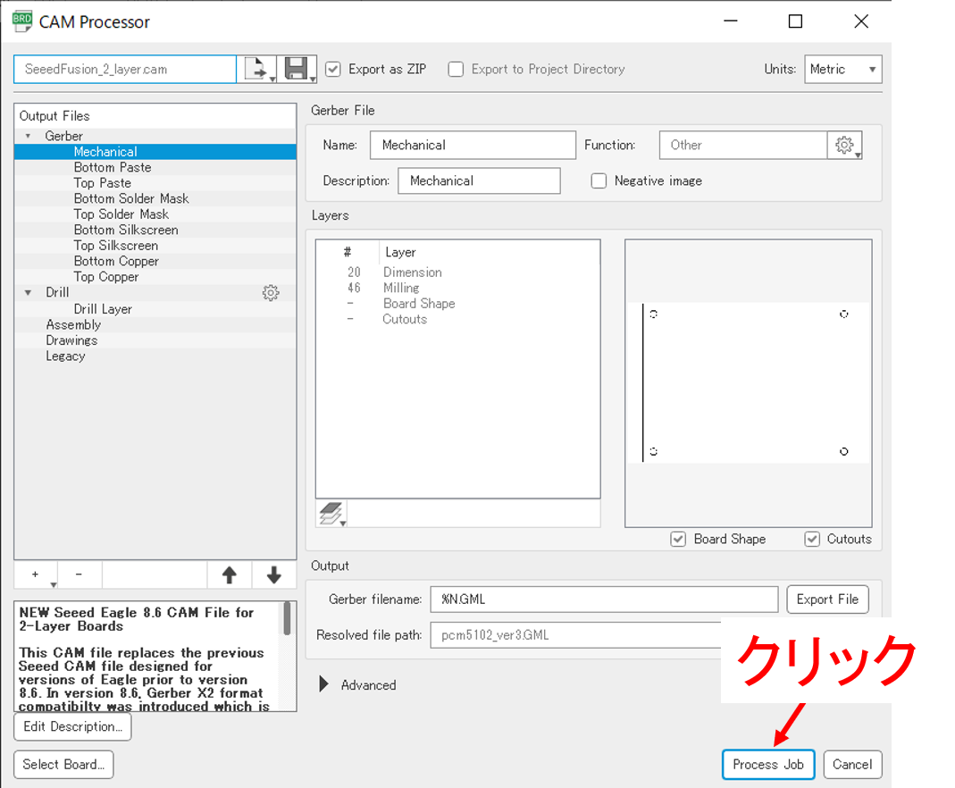Click the Edit Description button
The height and width of the screenshot is (788, 955).
pyautogui.click(x=72, y=726)
